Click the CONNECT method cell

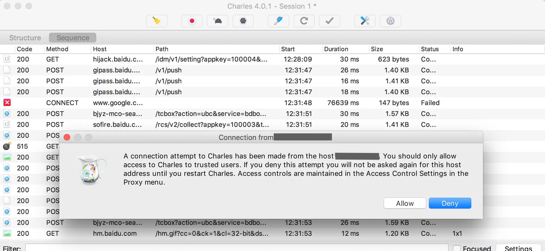pyautogui.click(x=62, y=103)
